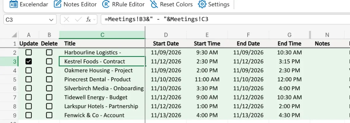
Task: Launch the RRule Editor
Action: point(123,4)
